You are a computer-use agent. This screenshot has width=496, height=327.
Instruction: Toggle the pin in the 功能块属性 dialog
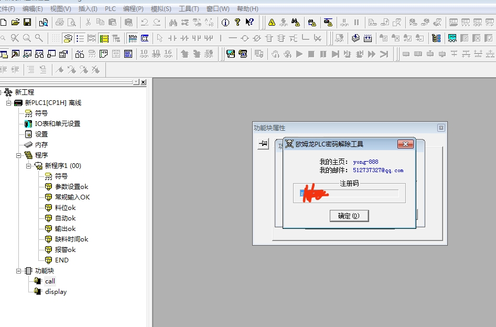pos(263,144)
